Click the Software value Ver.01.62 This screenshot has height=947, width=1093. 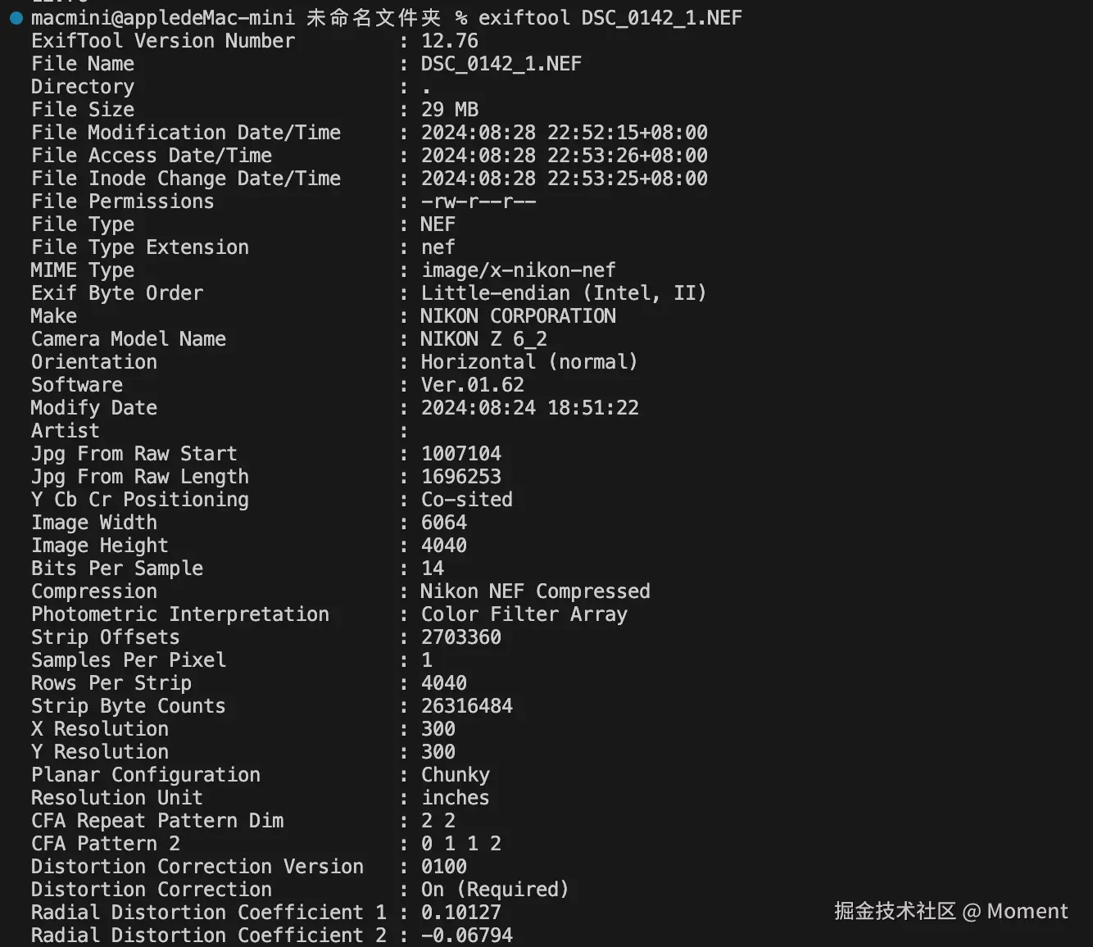tap(473, 385)
